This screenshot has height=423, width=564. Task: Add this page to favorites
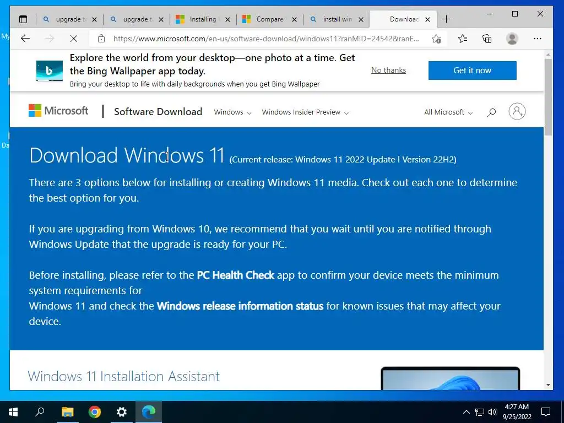pos(436,39)
